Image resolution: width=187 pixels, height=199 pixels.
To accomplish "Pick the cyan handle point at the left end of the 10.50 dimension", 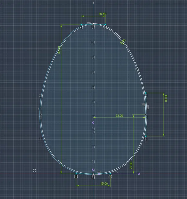I will (x=81, y=25).
